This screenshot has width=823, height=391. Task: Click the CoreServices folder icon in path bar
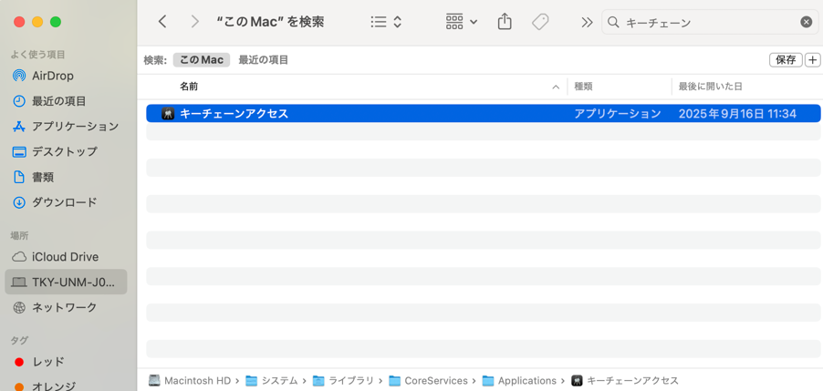395,380
